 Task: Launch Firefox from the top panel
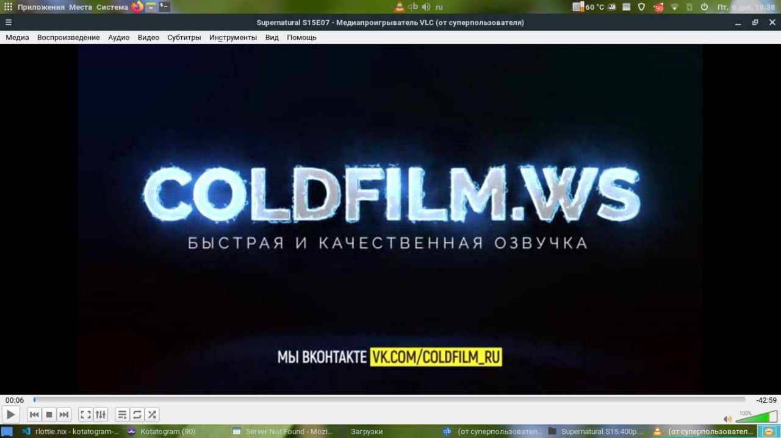pos(137,7)
